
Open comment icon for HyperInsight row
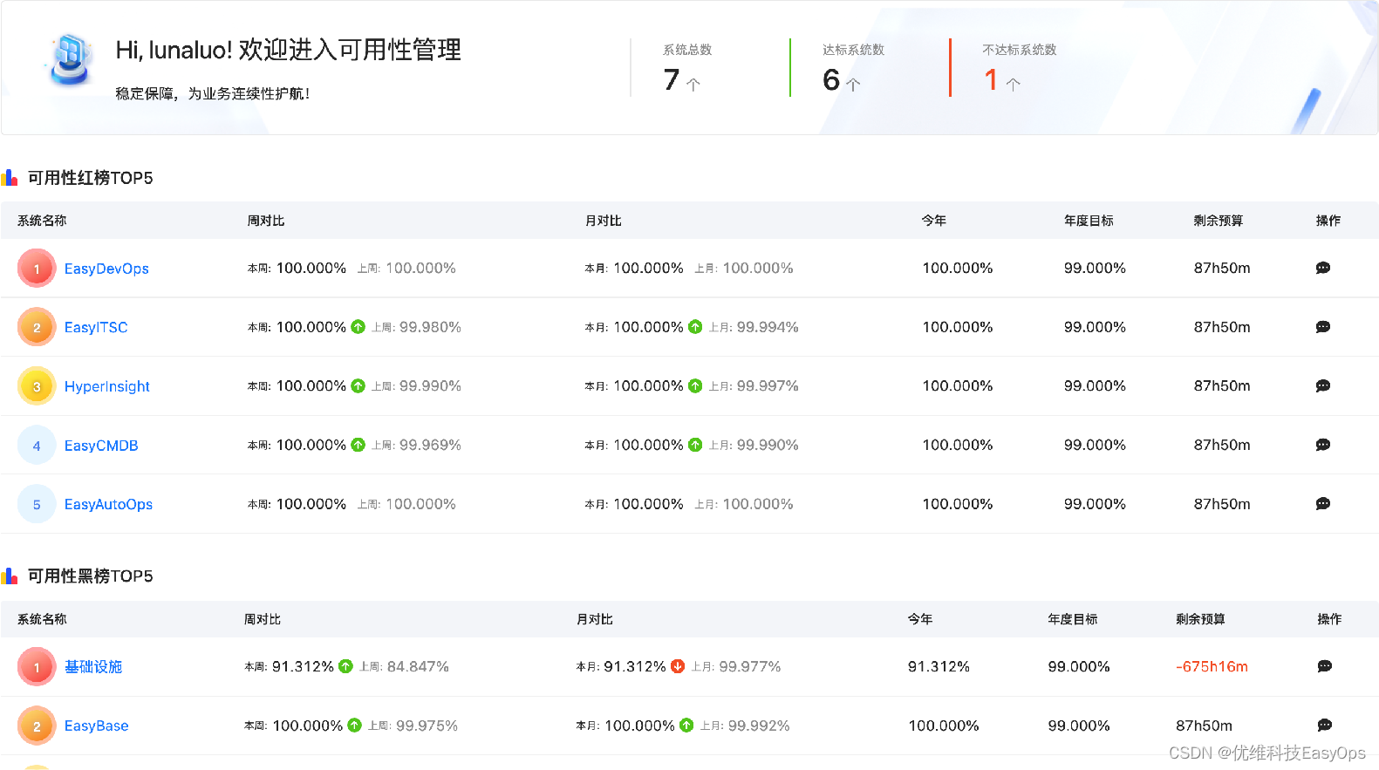[x=1322, y=385]
